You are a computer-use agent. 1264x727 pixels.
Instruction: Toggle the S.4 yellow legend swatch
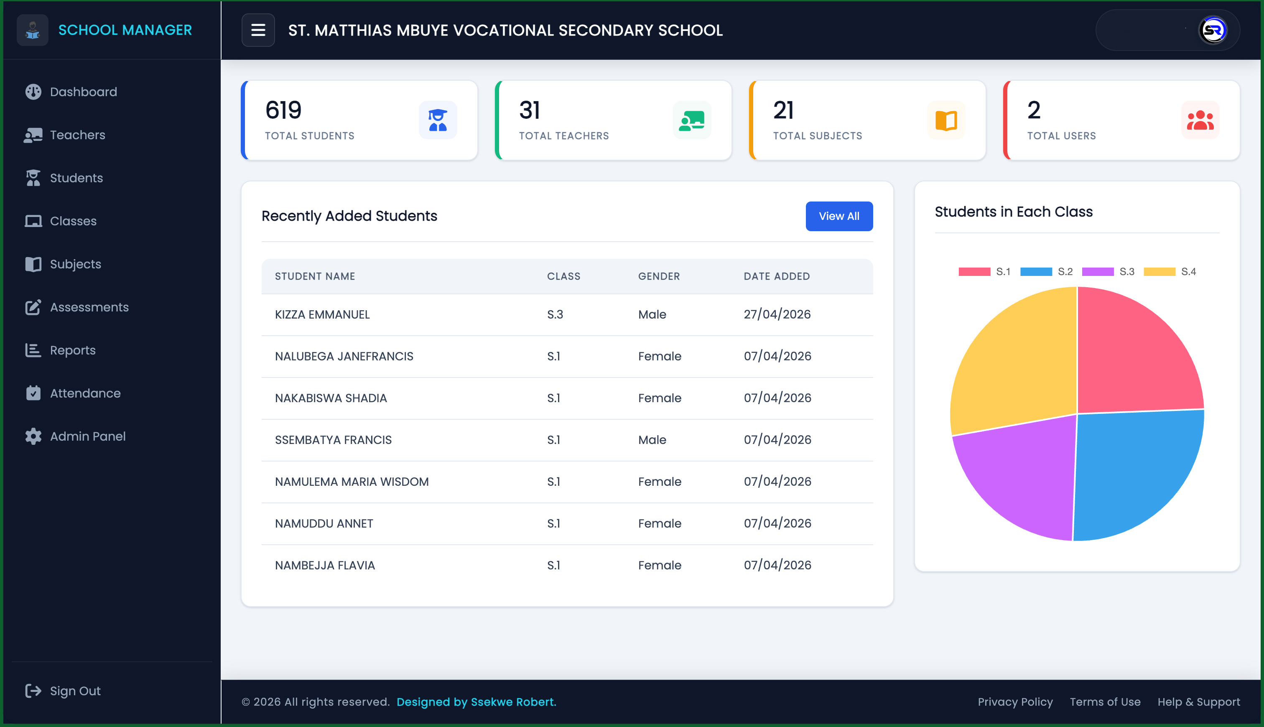[x=1159, y=272]
